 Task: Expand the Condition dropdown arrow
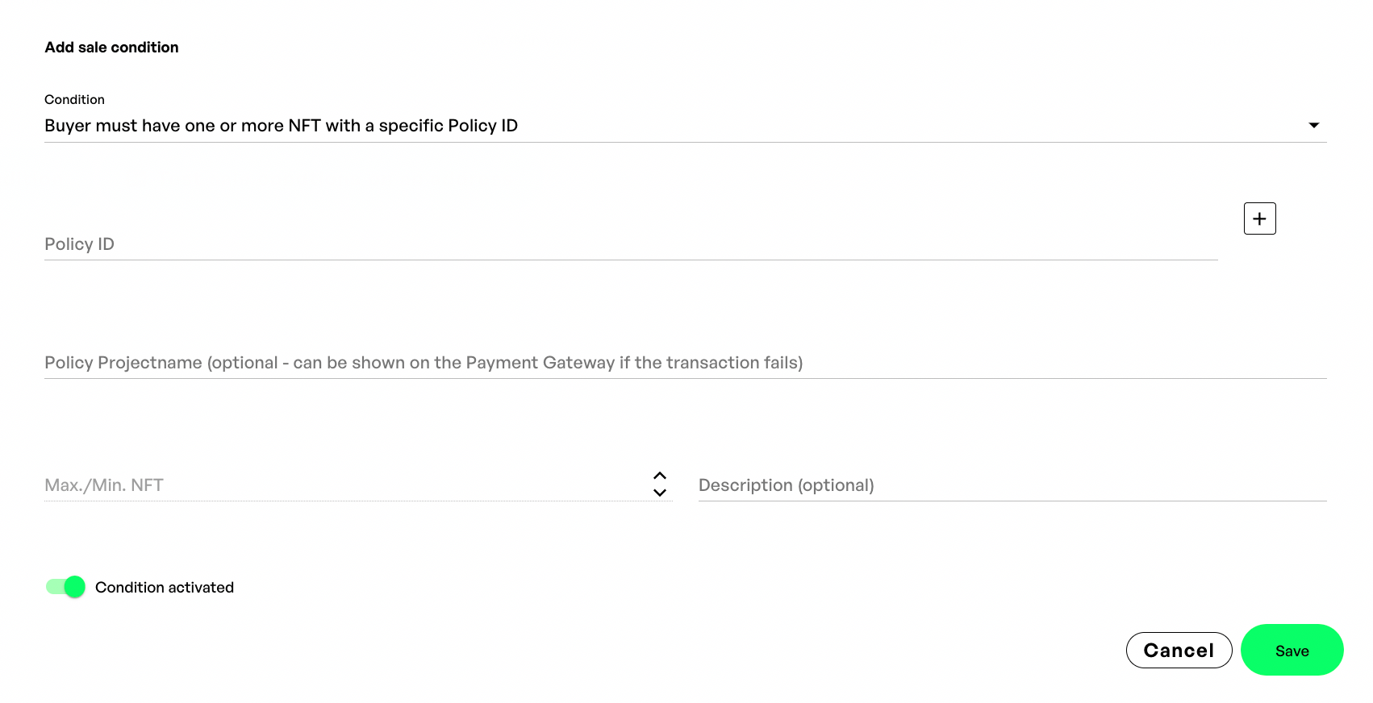pos(1313,125)
